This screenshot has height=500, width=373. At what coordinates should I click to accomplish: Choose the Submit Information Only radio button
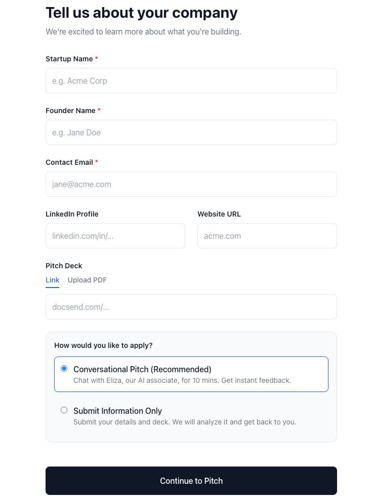[64, 410]
